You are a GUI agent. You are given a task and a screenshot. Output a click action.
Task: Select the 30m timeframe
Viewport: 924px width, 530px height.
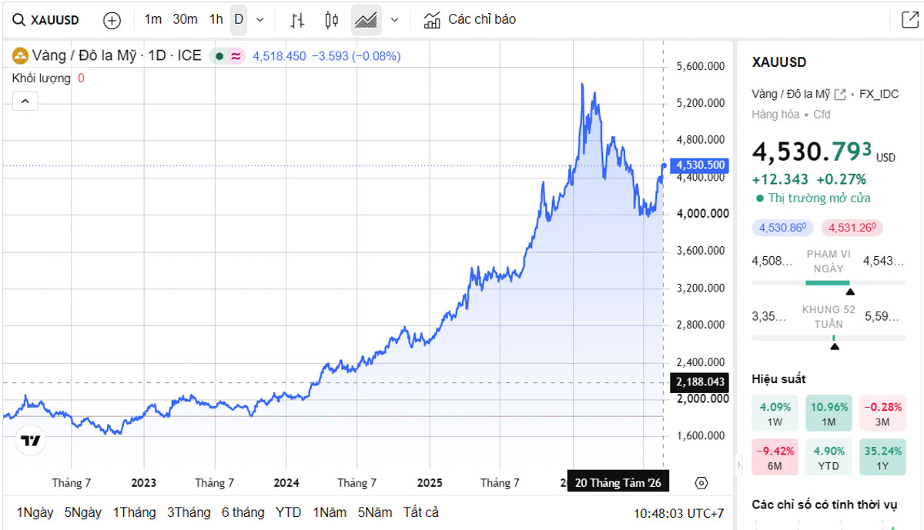click(185, 19)
